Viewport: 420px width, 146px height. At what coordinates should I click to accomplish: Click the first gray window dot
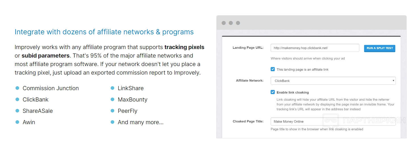(x=224, y=23)
